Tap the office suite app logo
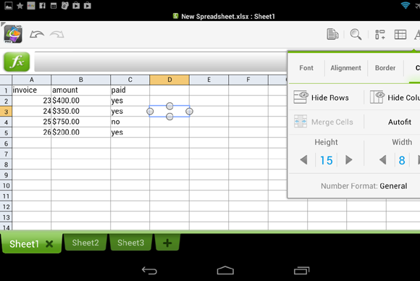Screen dimensions: 420x281 coord(13,34)
